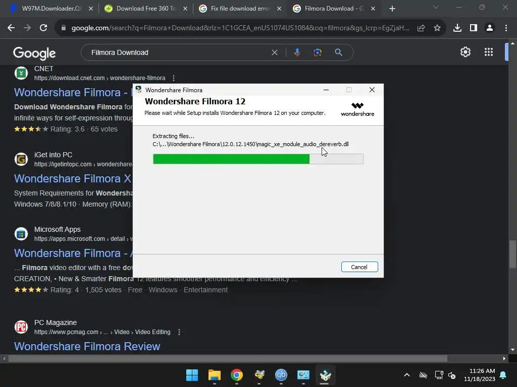Close the Download Free 360 tab
This screenshot has width=517, height=387.
[185, 9]
